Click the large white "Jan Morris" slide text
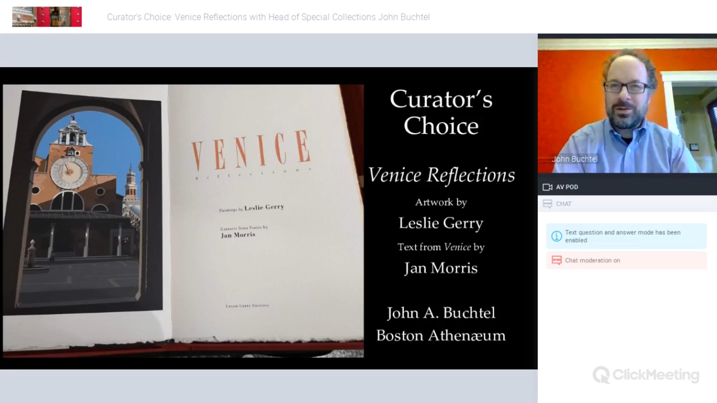The width and height of the screenshot is (717, 403). tap(441, 268)
